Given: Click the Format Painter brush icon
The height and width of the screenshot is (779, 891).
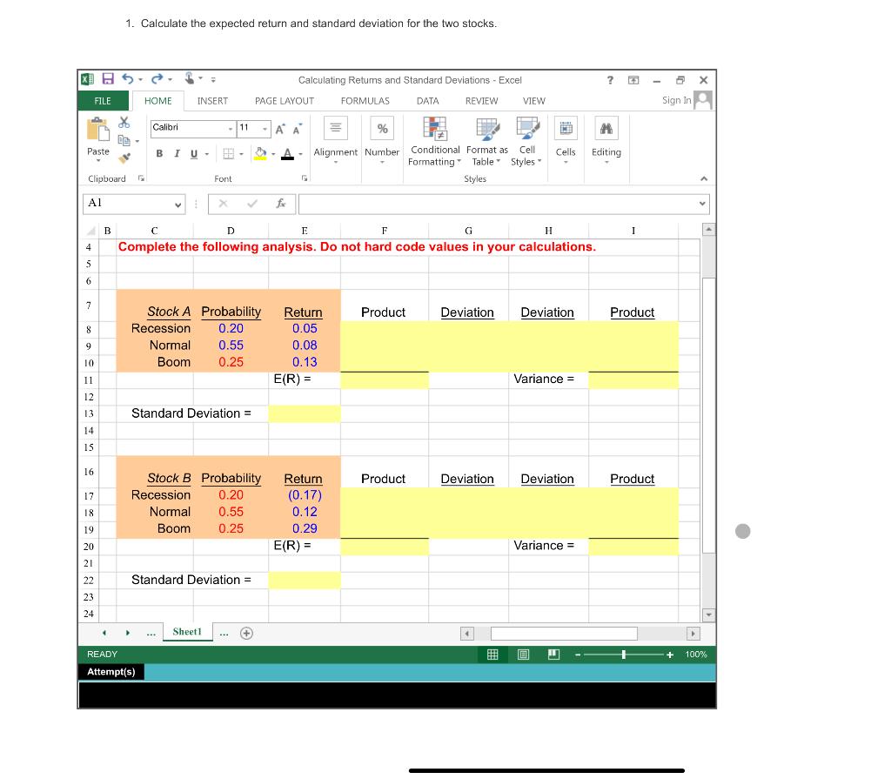Looking at the screenshot, I should tap(124, 158).
